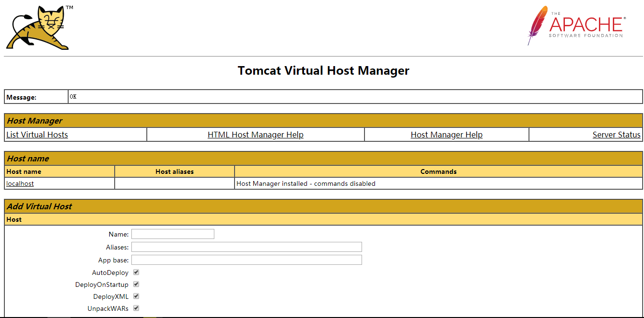The image size is (644, 318).
Task: Uncheck the DeployXML checkbox
Action: pyautogui.click(x=136, y=296)
